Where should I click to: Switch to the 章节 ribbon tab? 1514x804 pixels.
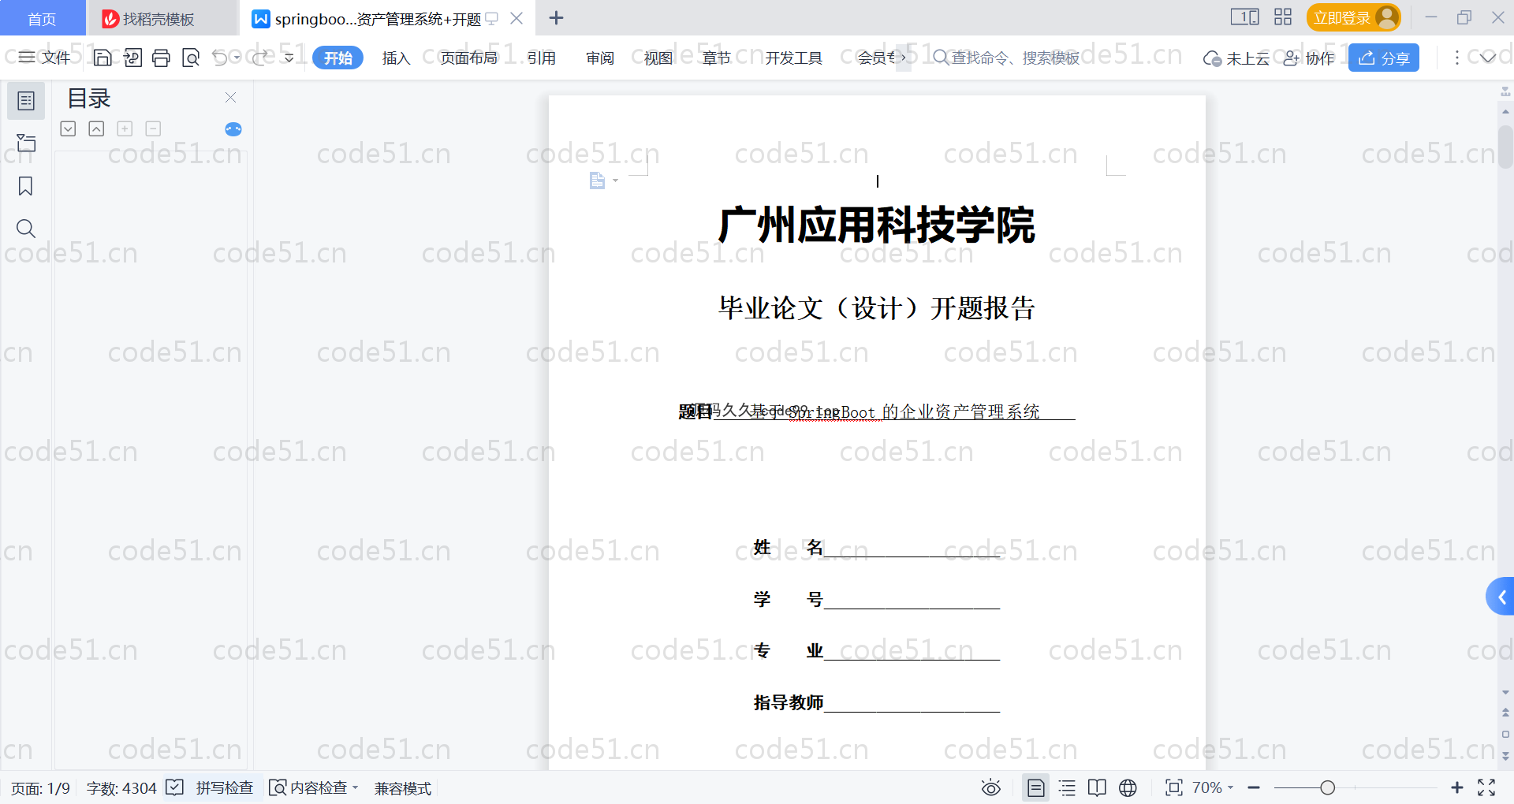[x=717, y=58]
